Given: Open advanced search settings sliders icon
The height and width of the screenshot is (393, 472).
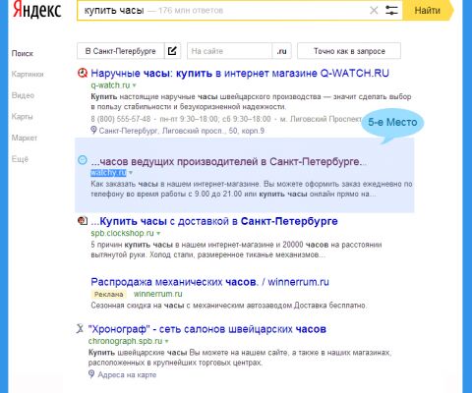Looking at the screenshot, I should tap(391, 10).
